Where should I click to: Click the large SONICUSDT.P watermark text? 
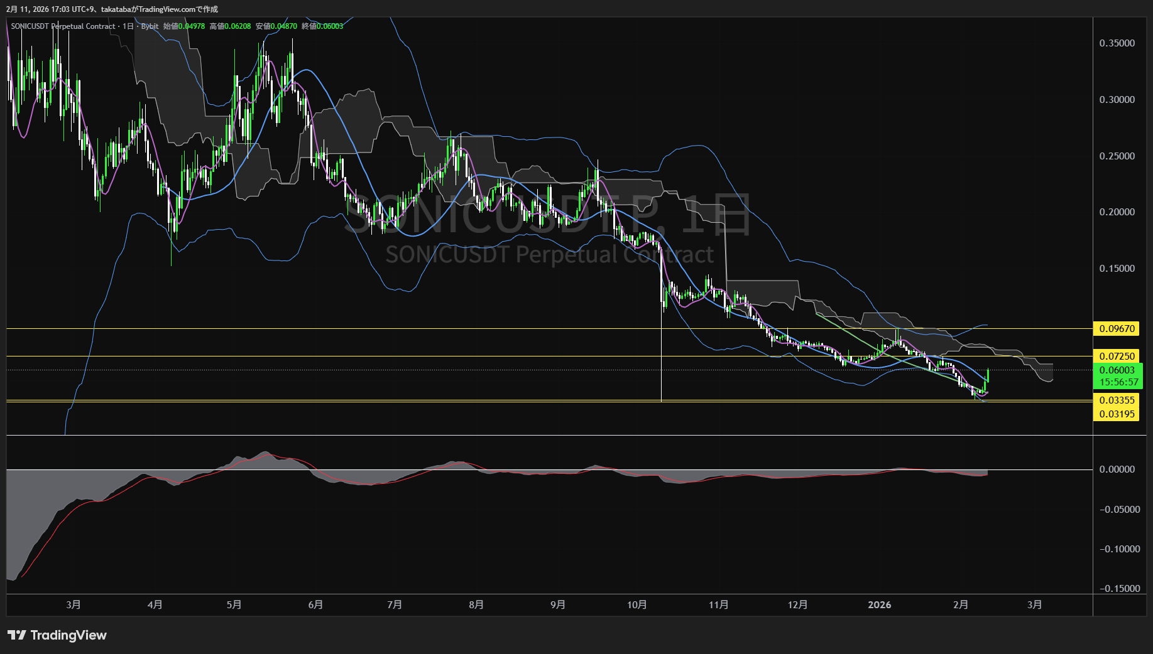(547, 217)
